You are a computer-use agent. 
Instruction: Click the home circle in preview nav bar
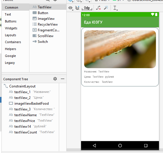coord(120,146)
